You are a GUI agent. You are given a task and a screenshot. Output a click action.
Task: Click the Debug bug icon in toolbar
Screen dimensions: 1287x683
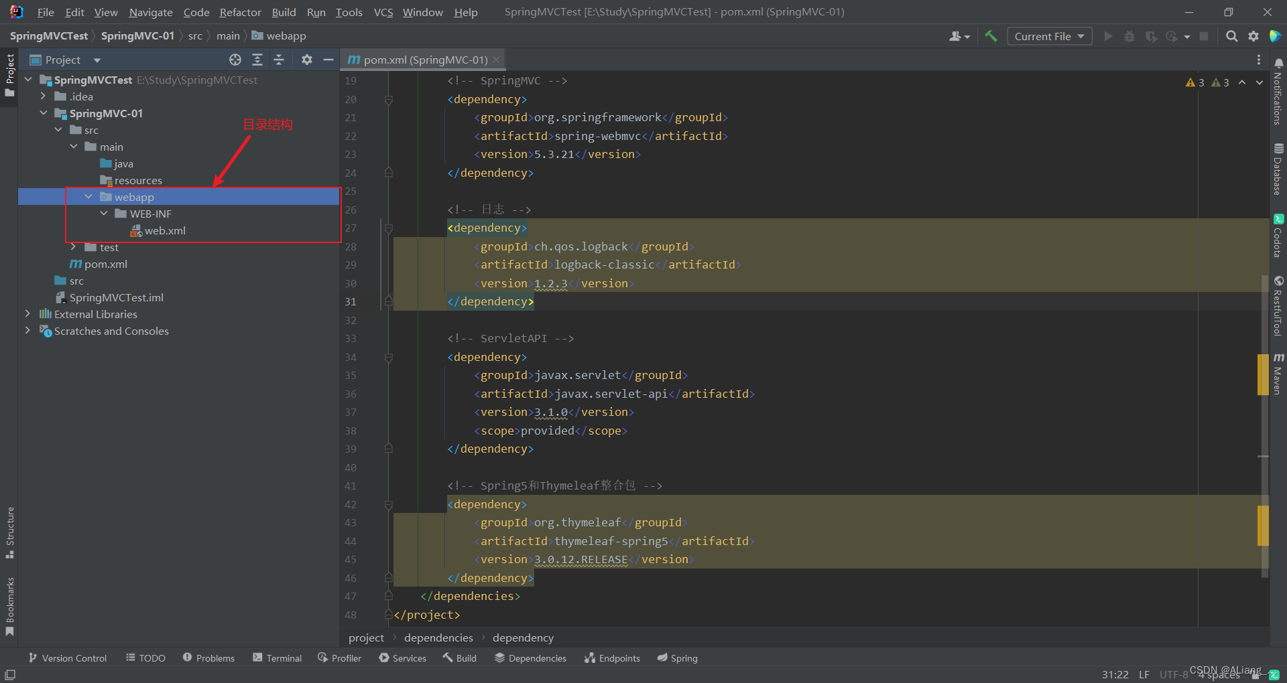point(1129,36)
